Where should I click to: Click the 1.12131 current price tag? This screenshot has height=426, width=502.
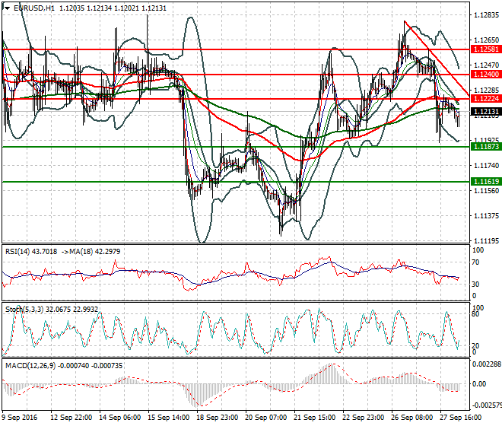pyautogui.click(x=485, y=113)
